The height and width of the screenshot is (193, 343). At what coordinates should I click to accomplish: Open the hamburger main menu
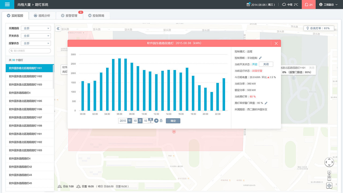click(x=7, y=4)
